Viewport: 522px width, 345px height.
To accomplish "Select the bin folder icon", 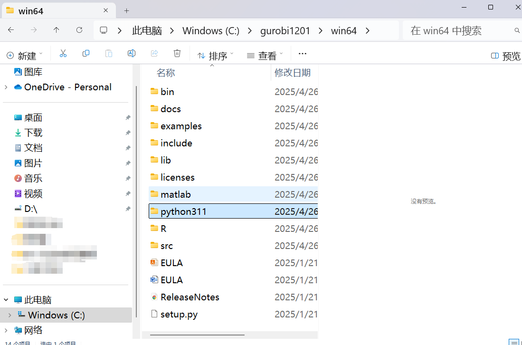I will (x=154, y=91).
